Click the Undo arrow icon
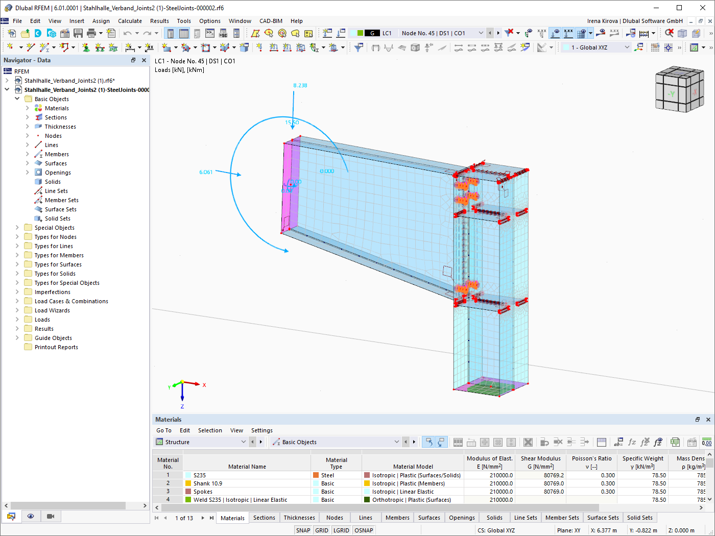 [x=127, y=33]
